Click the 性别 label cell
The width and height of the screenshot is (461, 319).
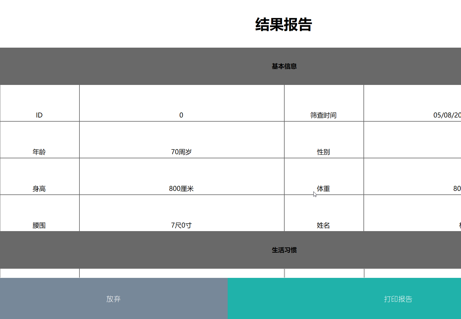(324, 140)
